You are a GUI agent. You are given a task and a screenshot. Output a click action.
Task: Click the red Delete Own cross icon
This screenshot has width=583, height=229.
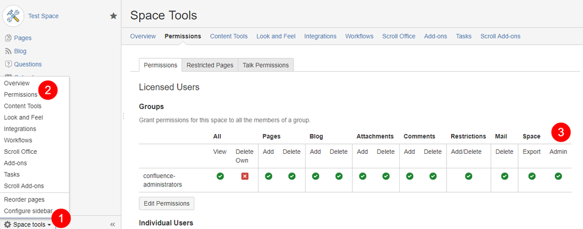245,177
